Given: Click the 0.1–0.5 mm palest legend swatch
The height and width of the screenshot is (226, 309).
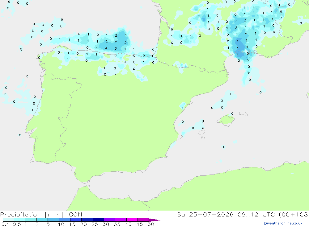Looking at the screenshot, I should tap(8, 220).
